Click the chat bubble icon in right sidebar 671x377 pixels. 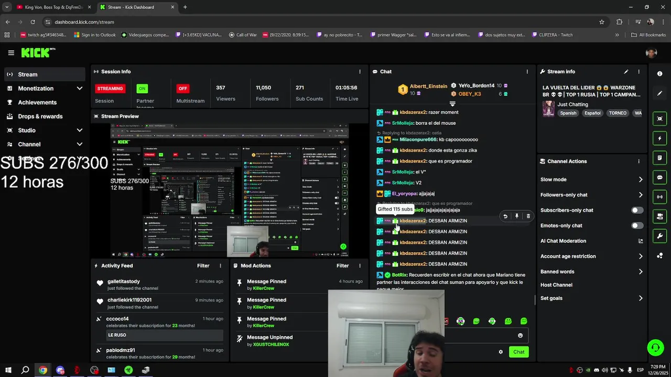click(x=660, y=178)
